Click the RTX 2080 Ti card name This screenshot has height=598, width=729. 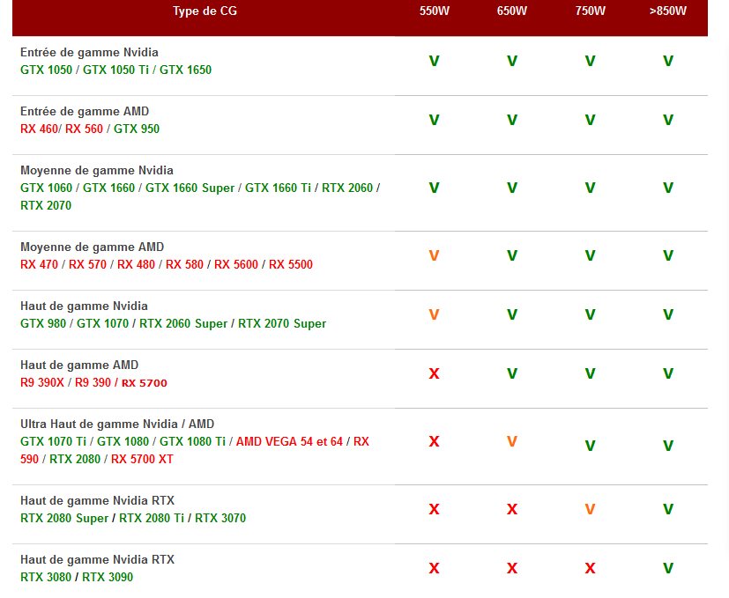(152, 519)
